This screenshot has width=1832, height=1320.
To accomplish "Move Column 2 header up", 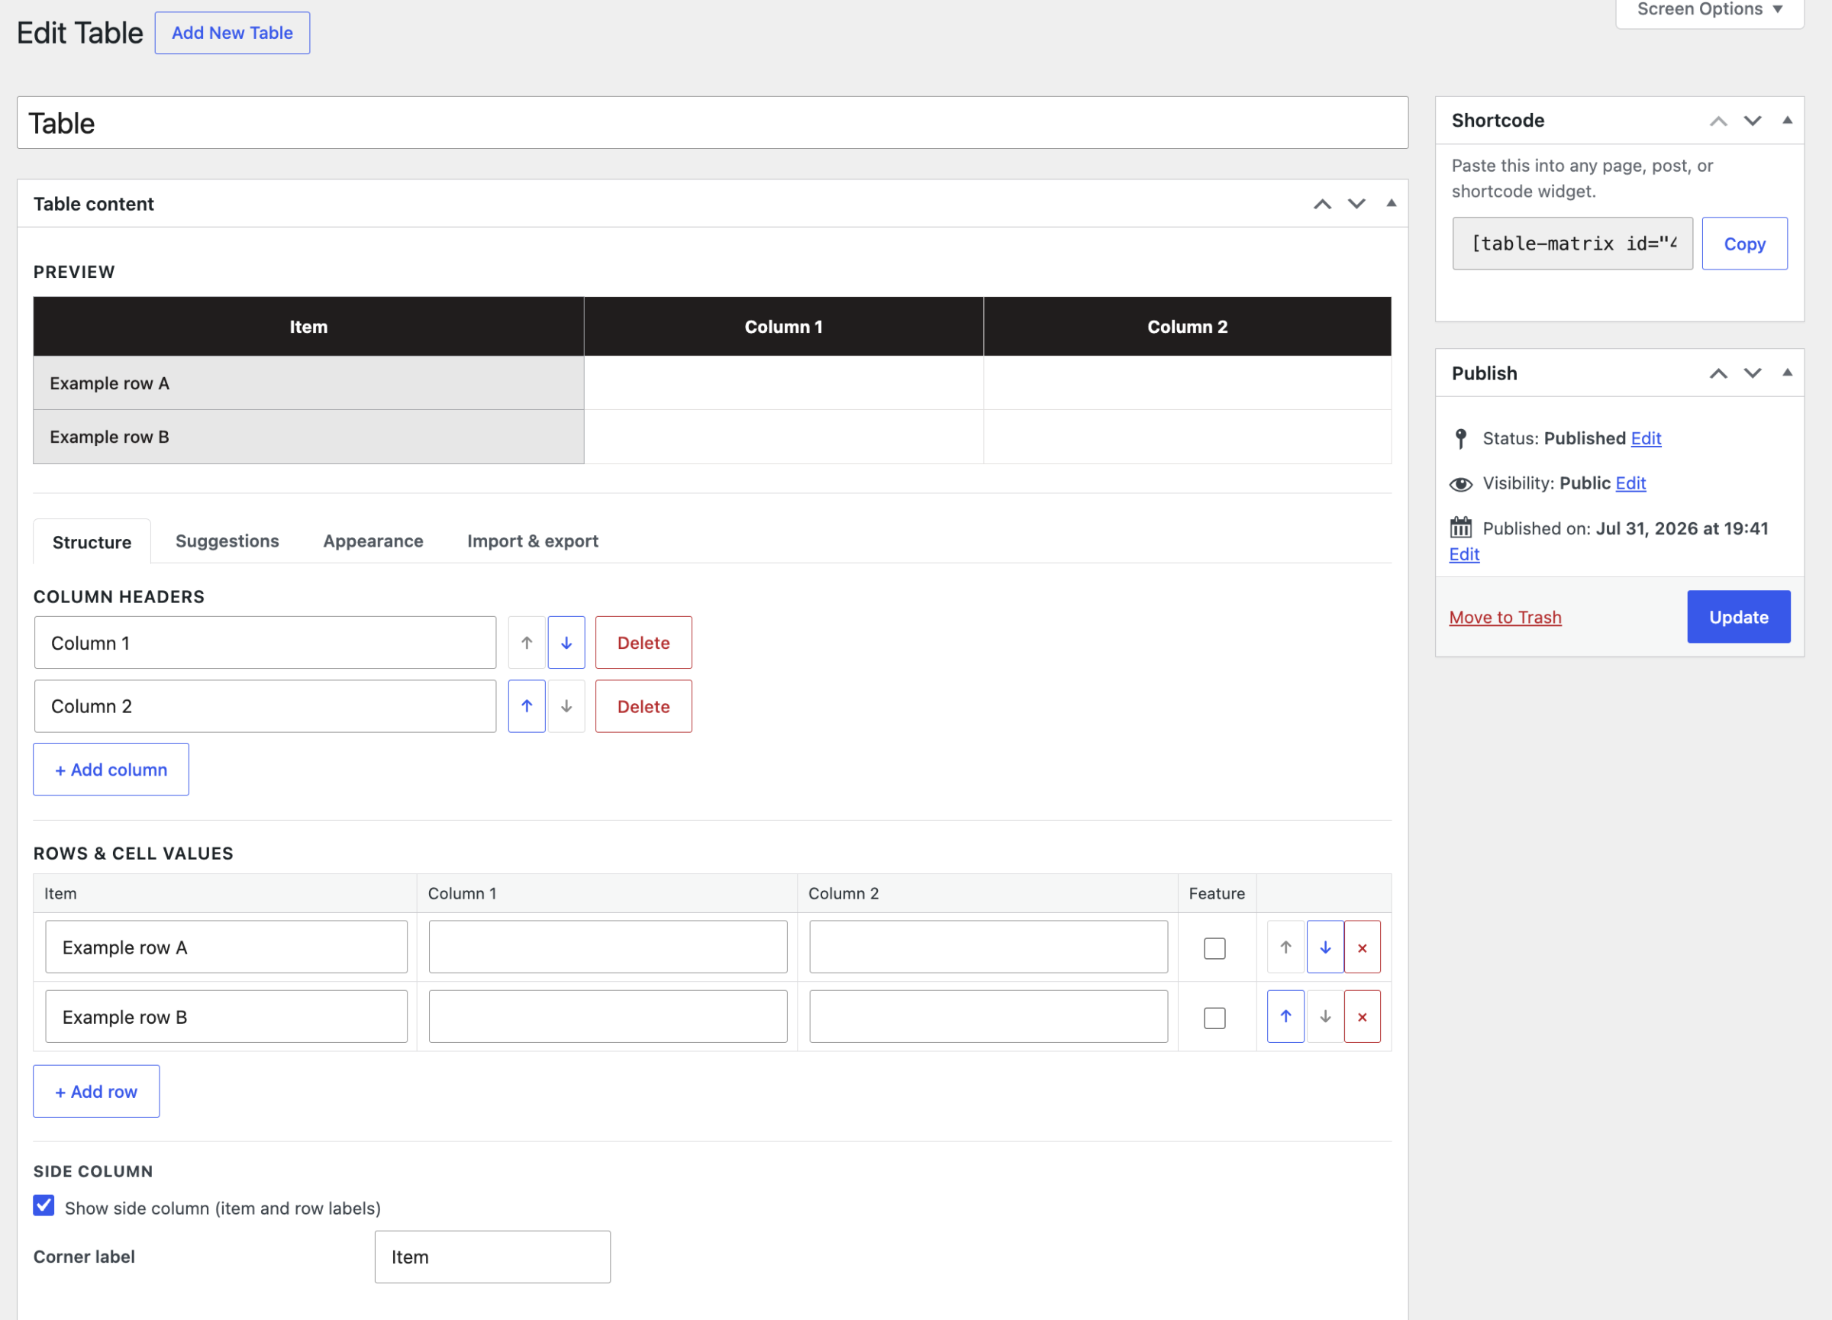I will coord(527,706).
